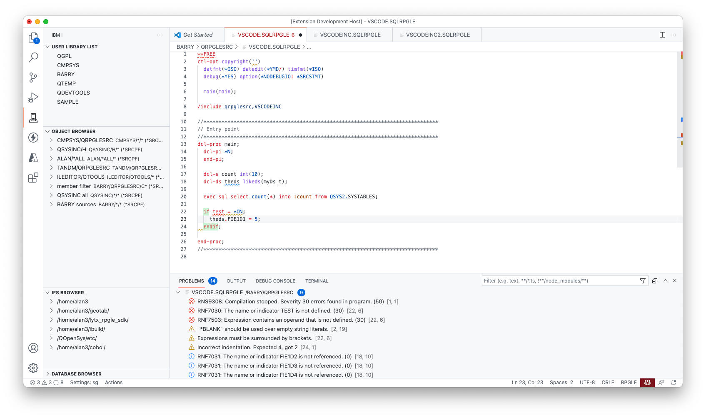Screen dimensions: 706x418
Task: Click the problems filter funnel icon
Action: pos(643,281)
